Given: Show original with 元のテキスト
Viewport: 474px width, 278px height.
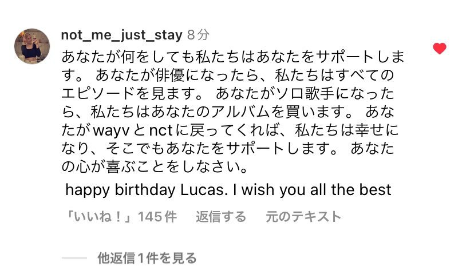Looking at the screenshot, I should 303,217.
